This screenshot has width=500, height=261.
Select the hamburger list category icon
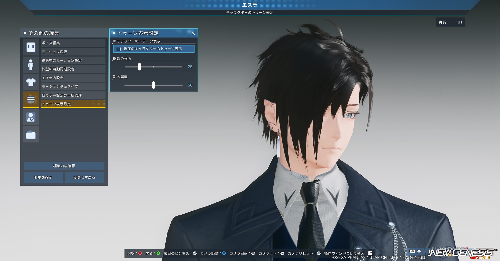click(x=31, y=100)
